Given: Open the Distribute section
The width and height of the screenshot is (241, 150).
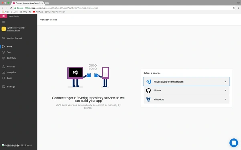Looking at the screenshot, I should 12,58.
